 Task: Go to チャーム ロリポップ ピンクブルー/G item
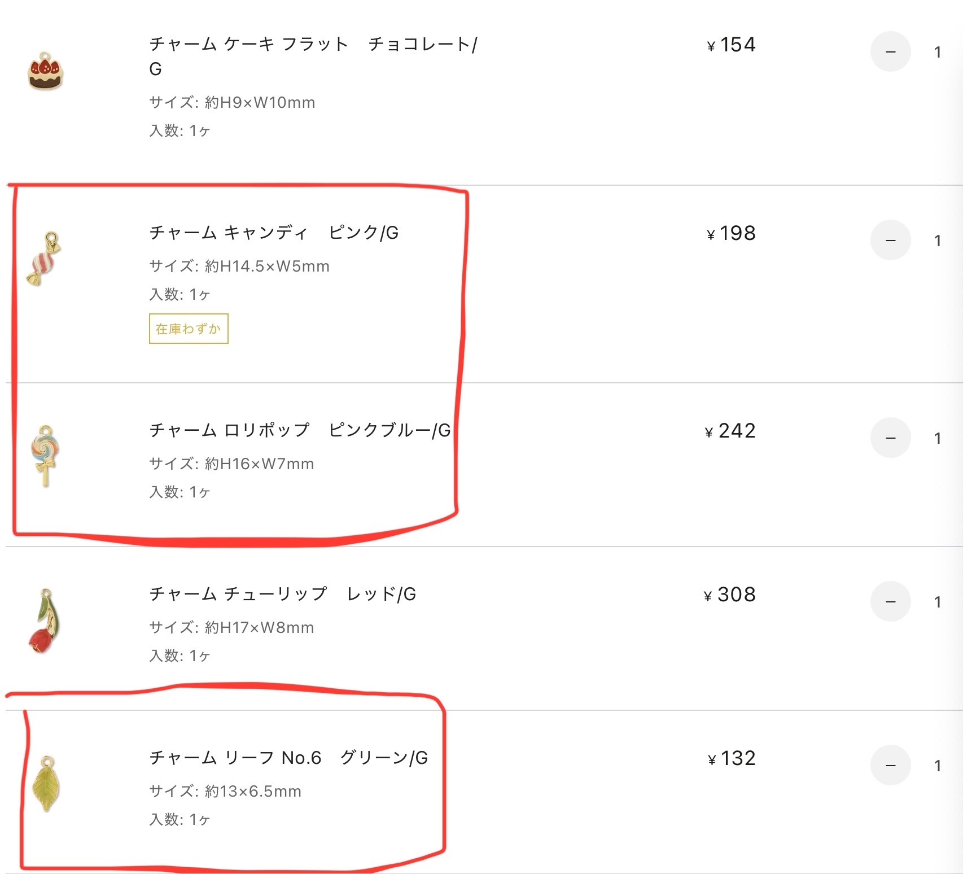[x=300, y=430]
